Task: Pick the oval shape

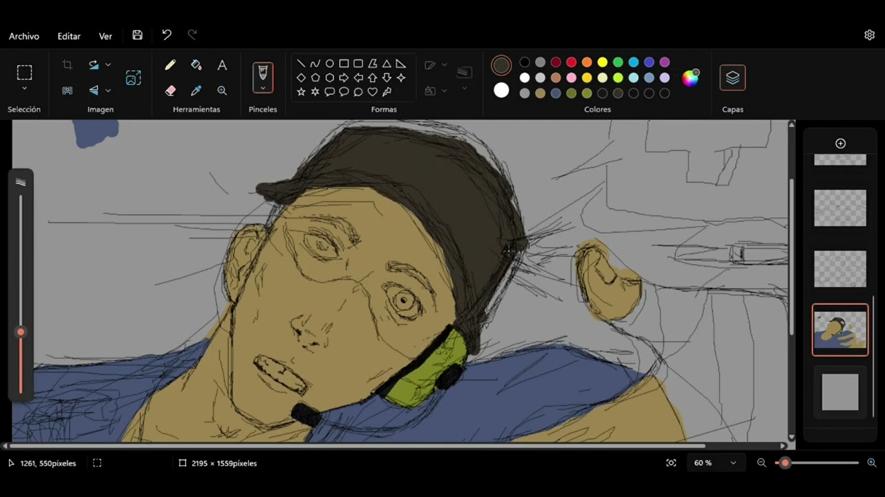Action: 330,64
